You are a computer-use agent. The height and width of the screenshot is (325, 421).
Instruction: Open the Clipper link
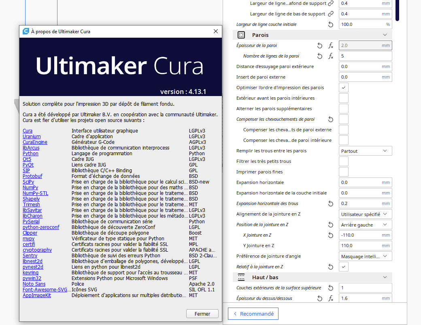pos(30,233)
